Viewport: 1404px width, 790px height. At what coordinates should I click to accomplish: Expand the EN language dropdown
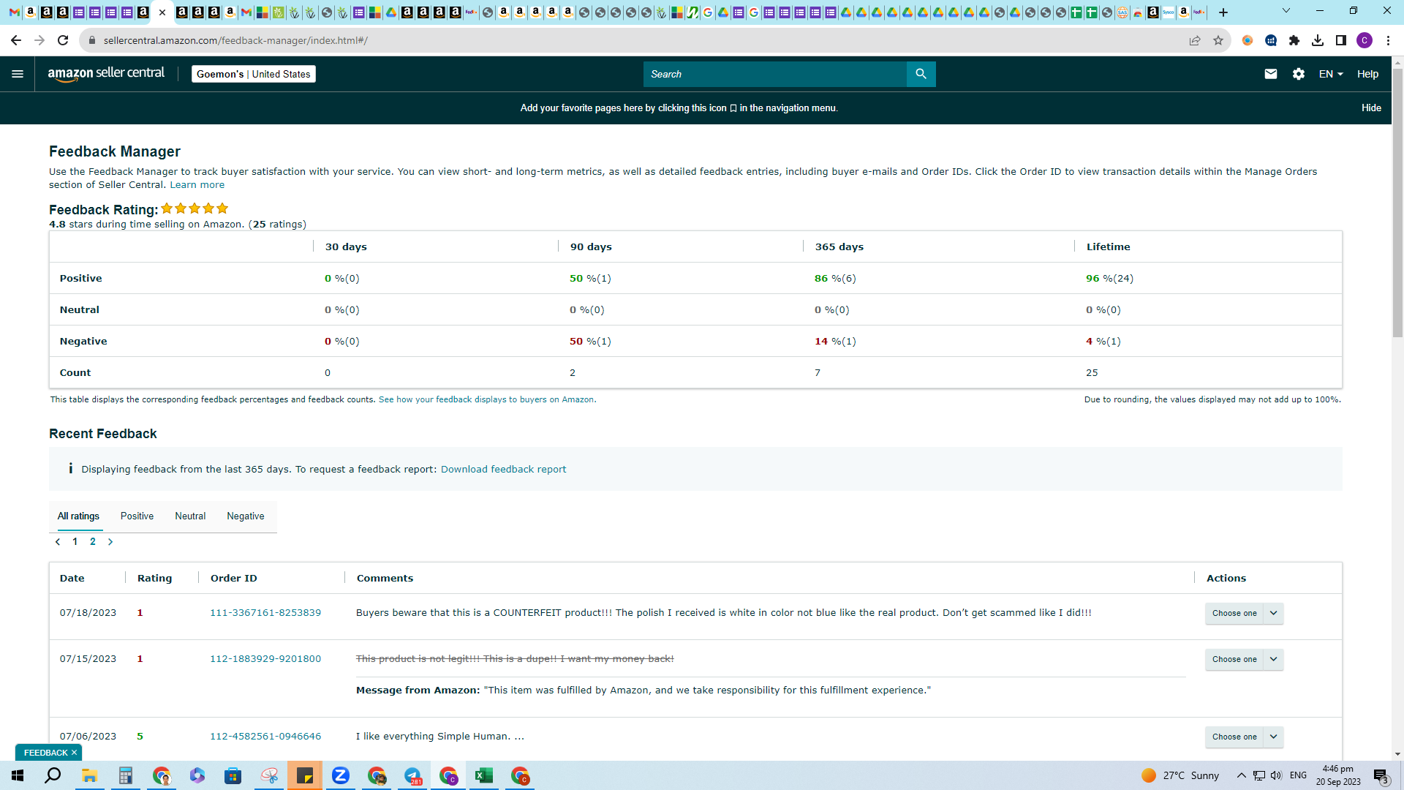coord(1331,74)
